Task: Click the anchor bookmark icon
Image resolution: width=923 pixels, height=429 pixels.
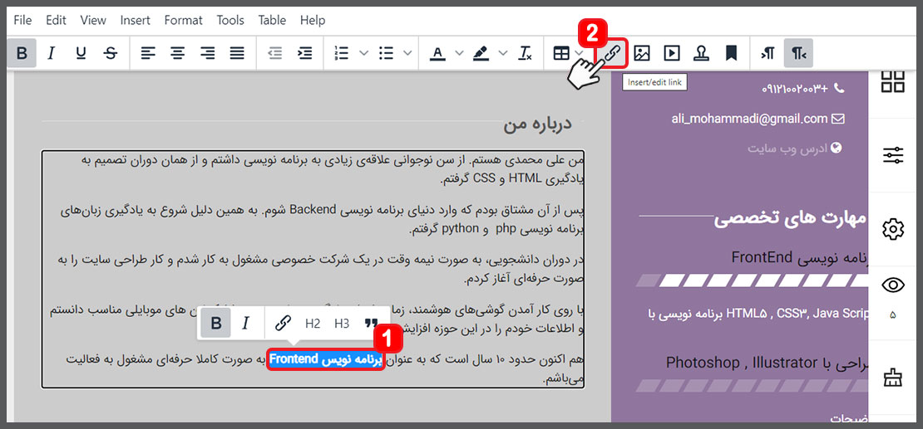Action: click(x=731, y=53)
